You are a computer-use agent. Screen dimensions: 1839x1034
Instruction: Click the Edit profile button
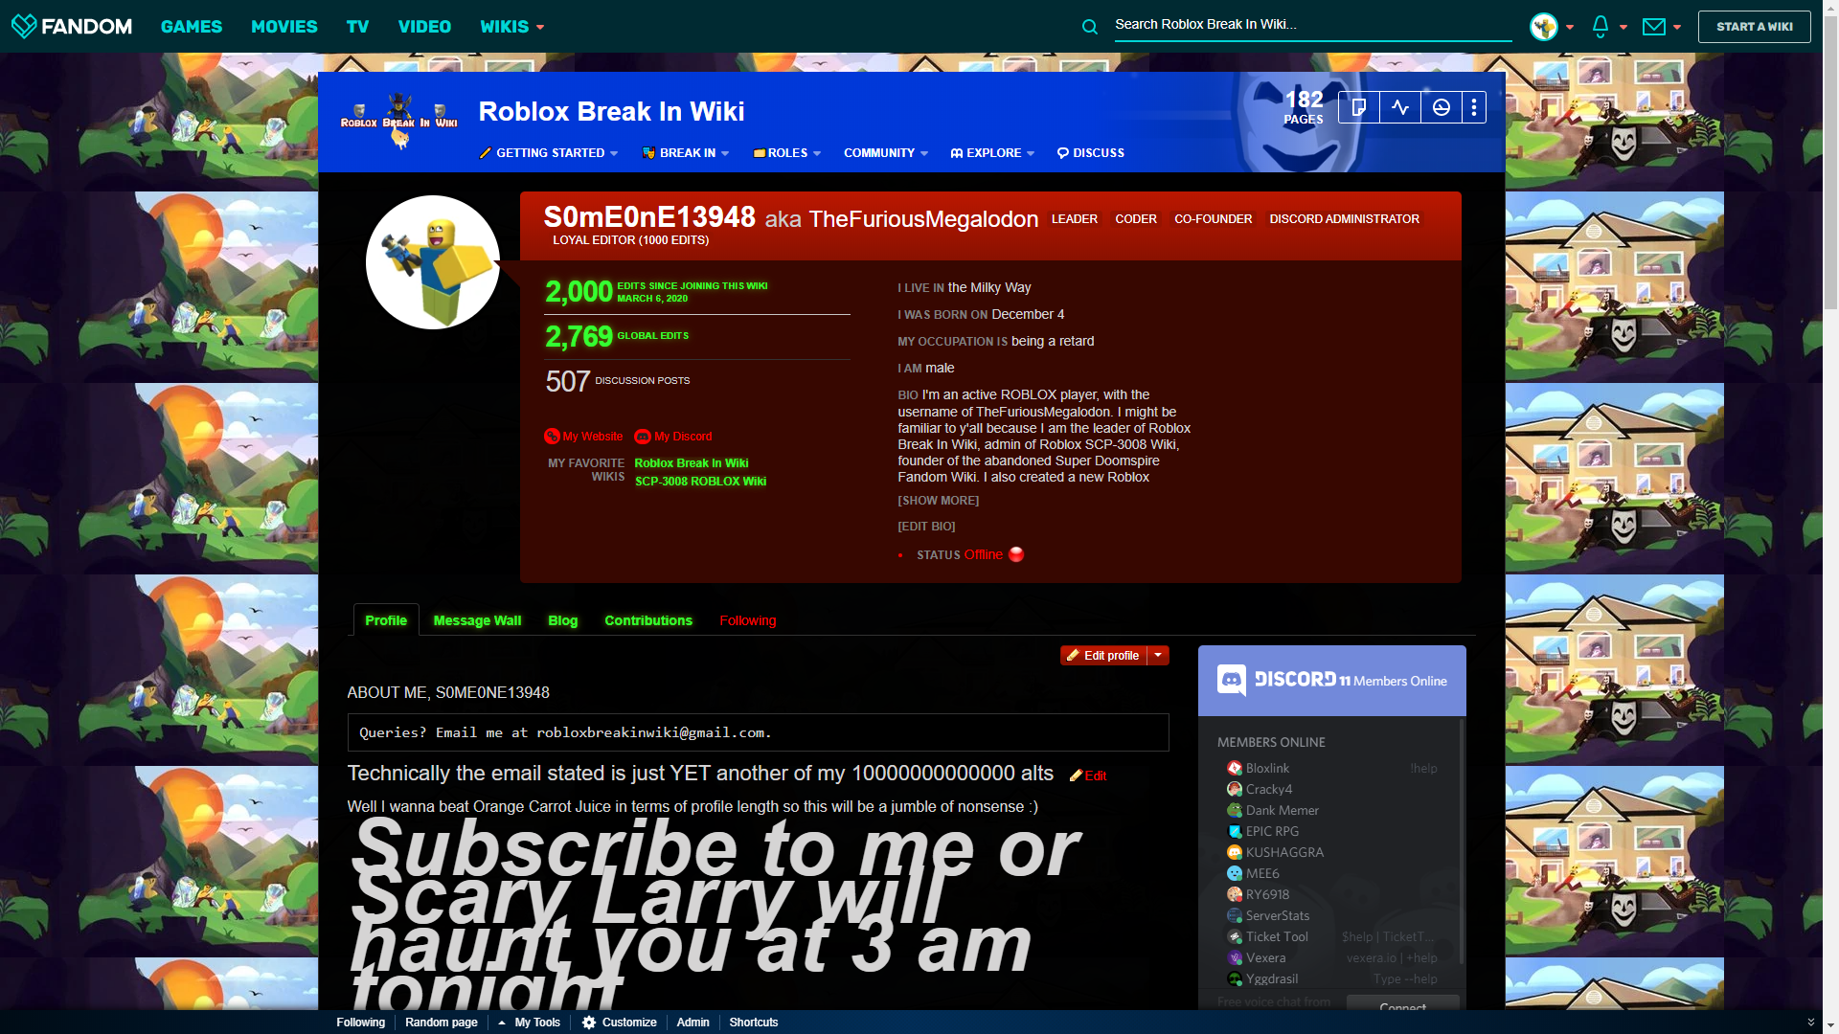coord(1103,656)
